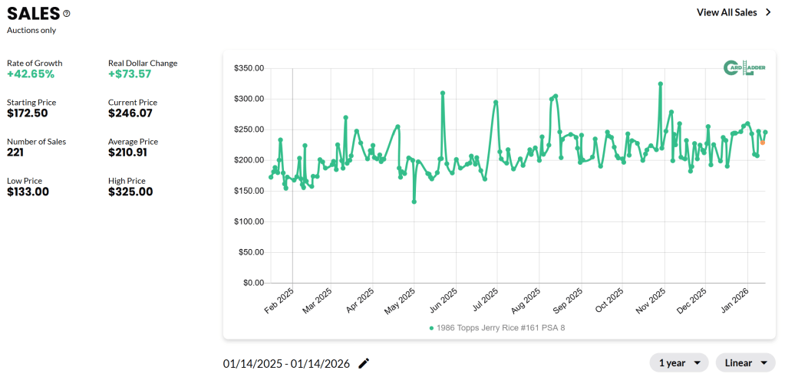
Task: Click the +42.65% Rate of Growth value
Action: 31,74
